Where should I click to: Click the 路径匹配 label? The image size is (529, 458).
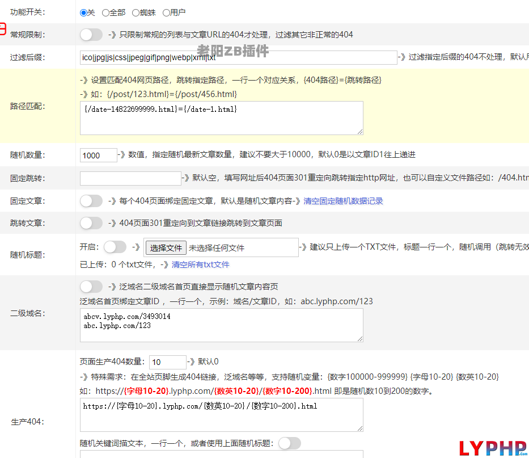pyautogui.click(x=28, y=106)
